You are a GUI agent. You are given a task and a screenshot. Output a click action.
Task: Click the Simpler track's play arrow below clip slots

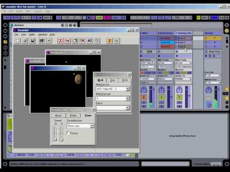pyautogui.click(x=177, y=56)
